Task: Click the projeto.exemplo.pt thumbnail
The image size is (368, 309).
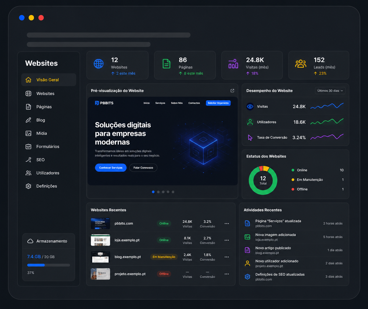Action: tap(100, 274)
